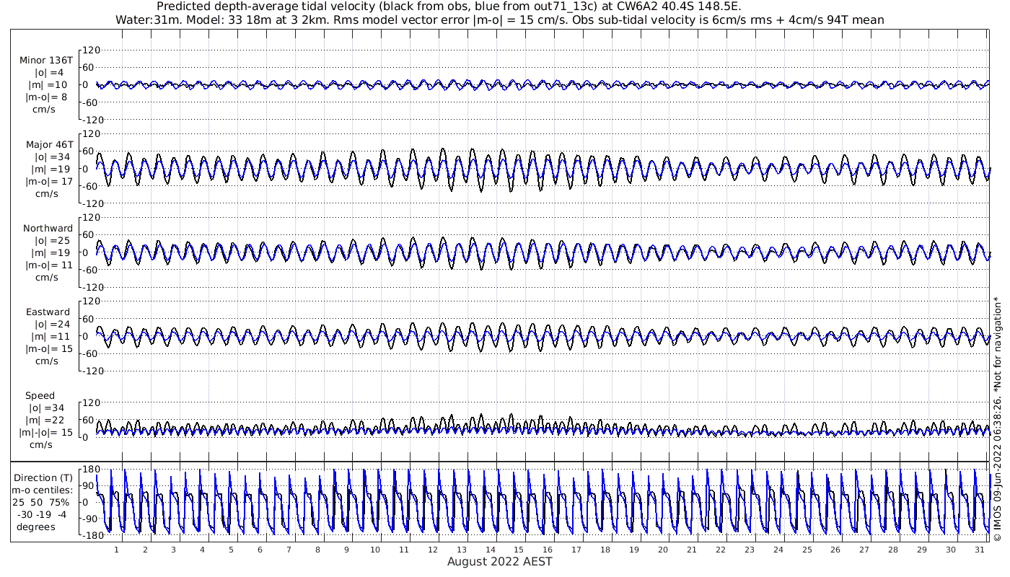Click day '13' on the date axis
This screenshot has width=1010, height=577.
pos(462,549)
